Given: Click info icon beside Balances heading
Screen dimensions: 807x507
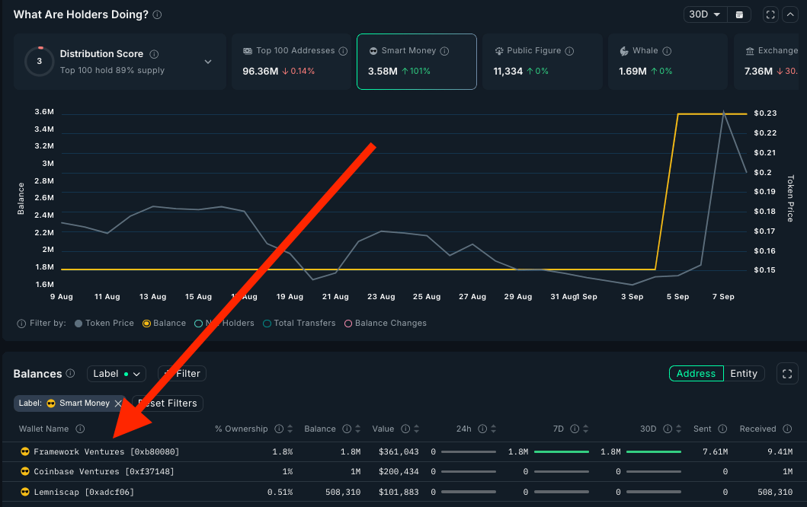Looking at the screenshot, I should click(71, 374).
